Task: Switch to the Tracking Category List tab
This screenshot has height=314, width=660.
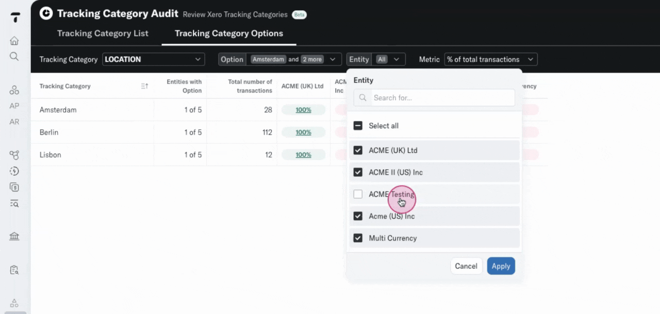Action: point(103,33)
